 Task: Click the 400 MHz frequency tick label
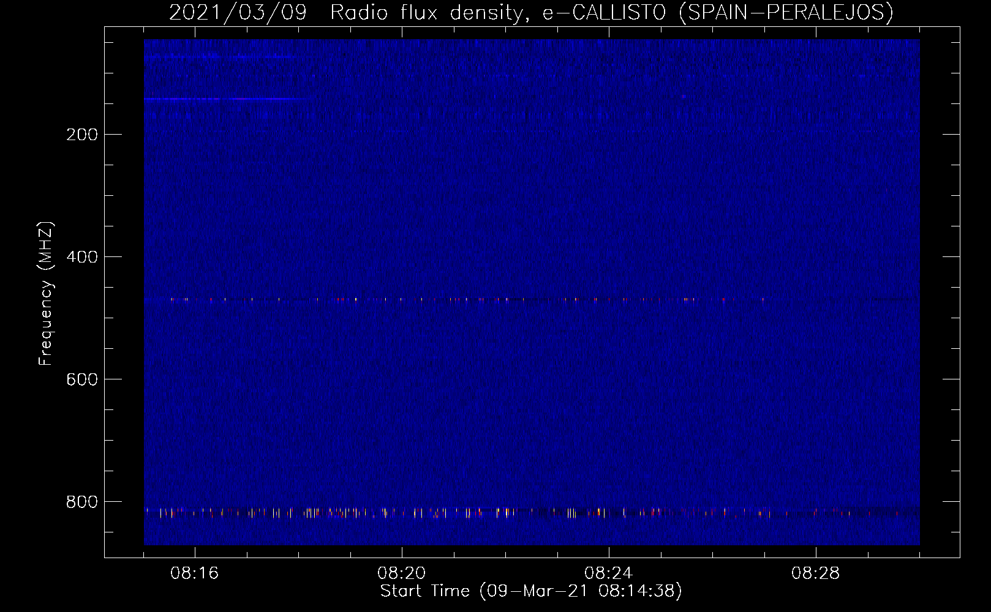click(82, 257)
